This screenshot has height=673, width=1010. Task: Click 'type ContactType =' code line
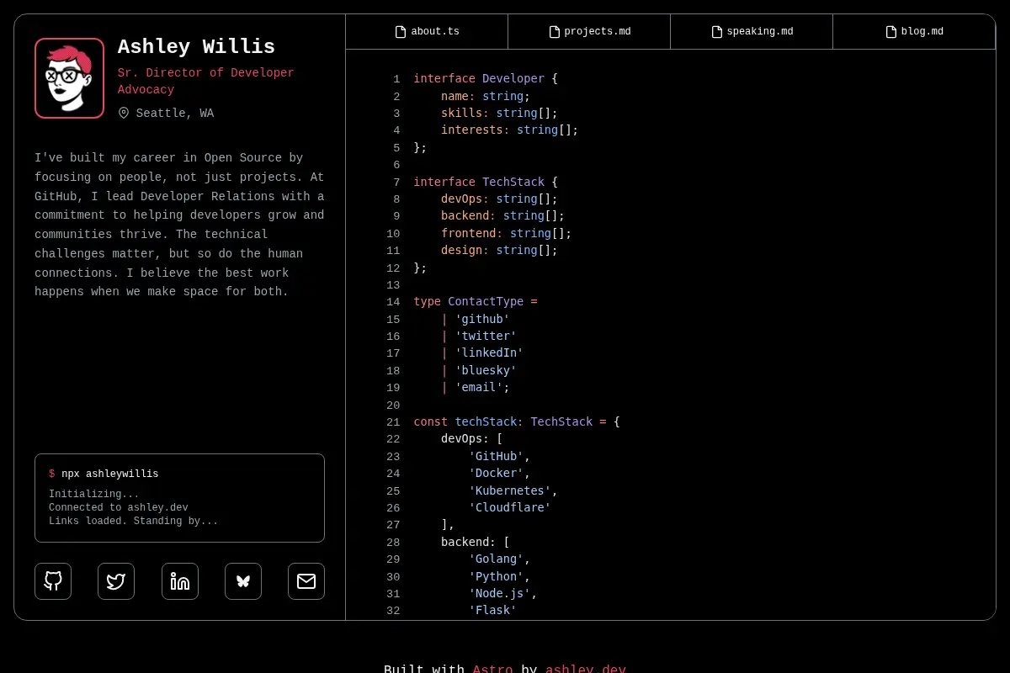476,302
